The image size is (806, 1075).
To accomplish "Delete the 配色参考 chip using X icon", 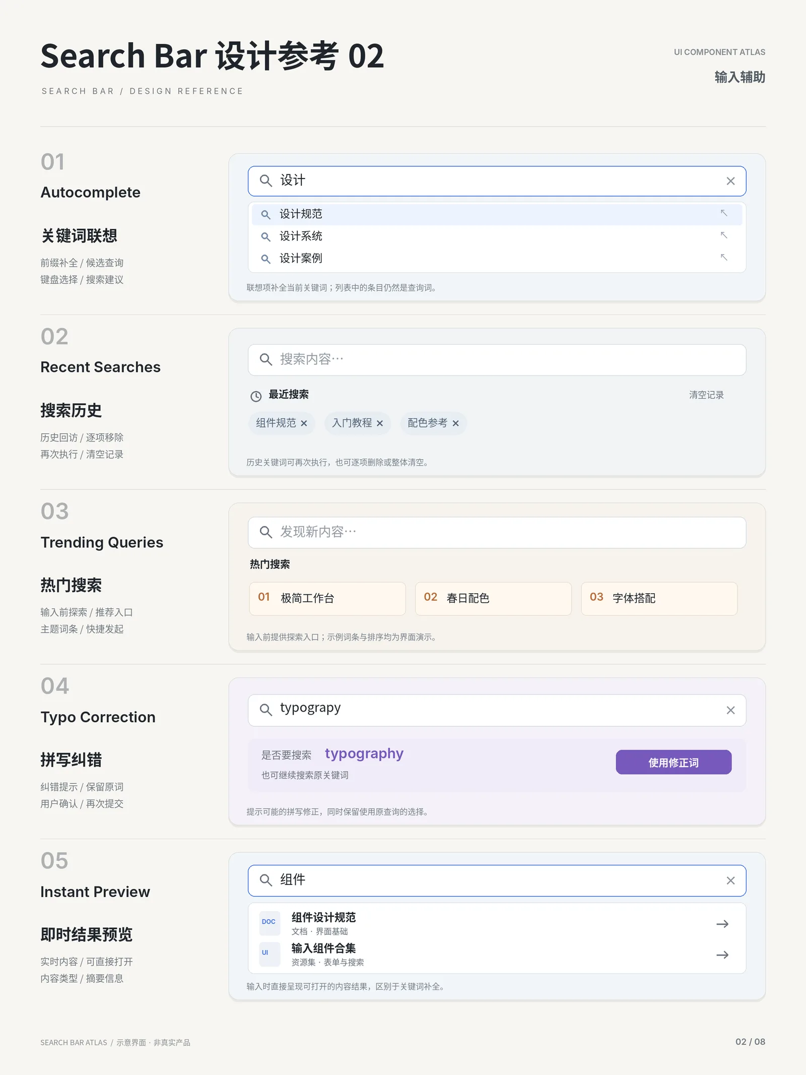I will point(455,423).
